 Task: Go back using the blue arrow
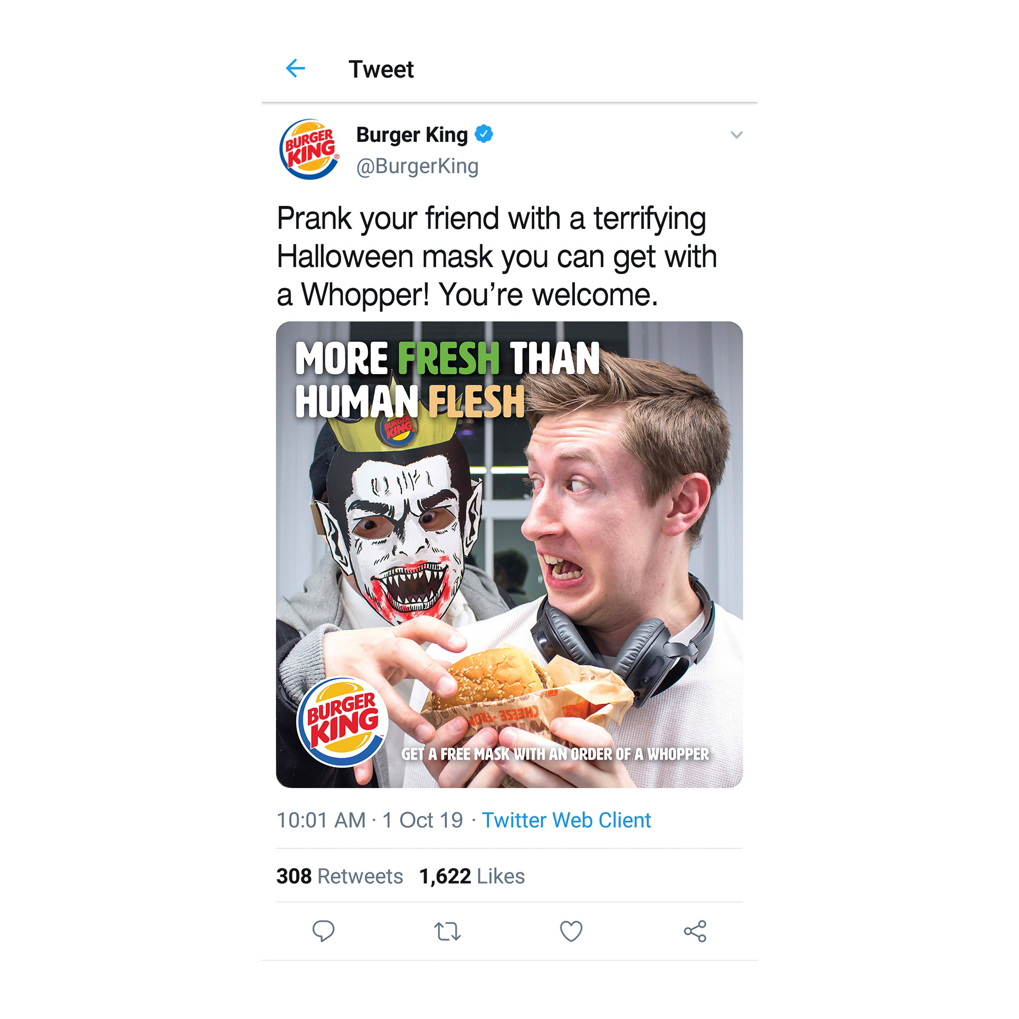click(x=296, y=68)
